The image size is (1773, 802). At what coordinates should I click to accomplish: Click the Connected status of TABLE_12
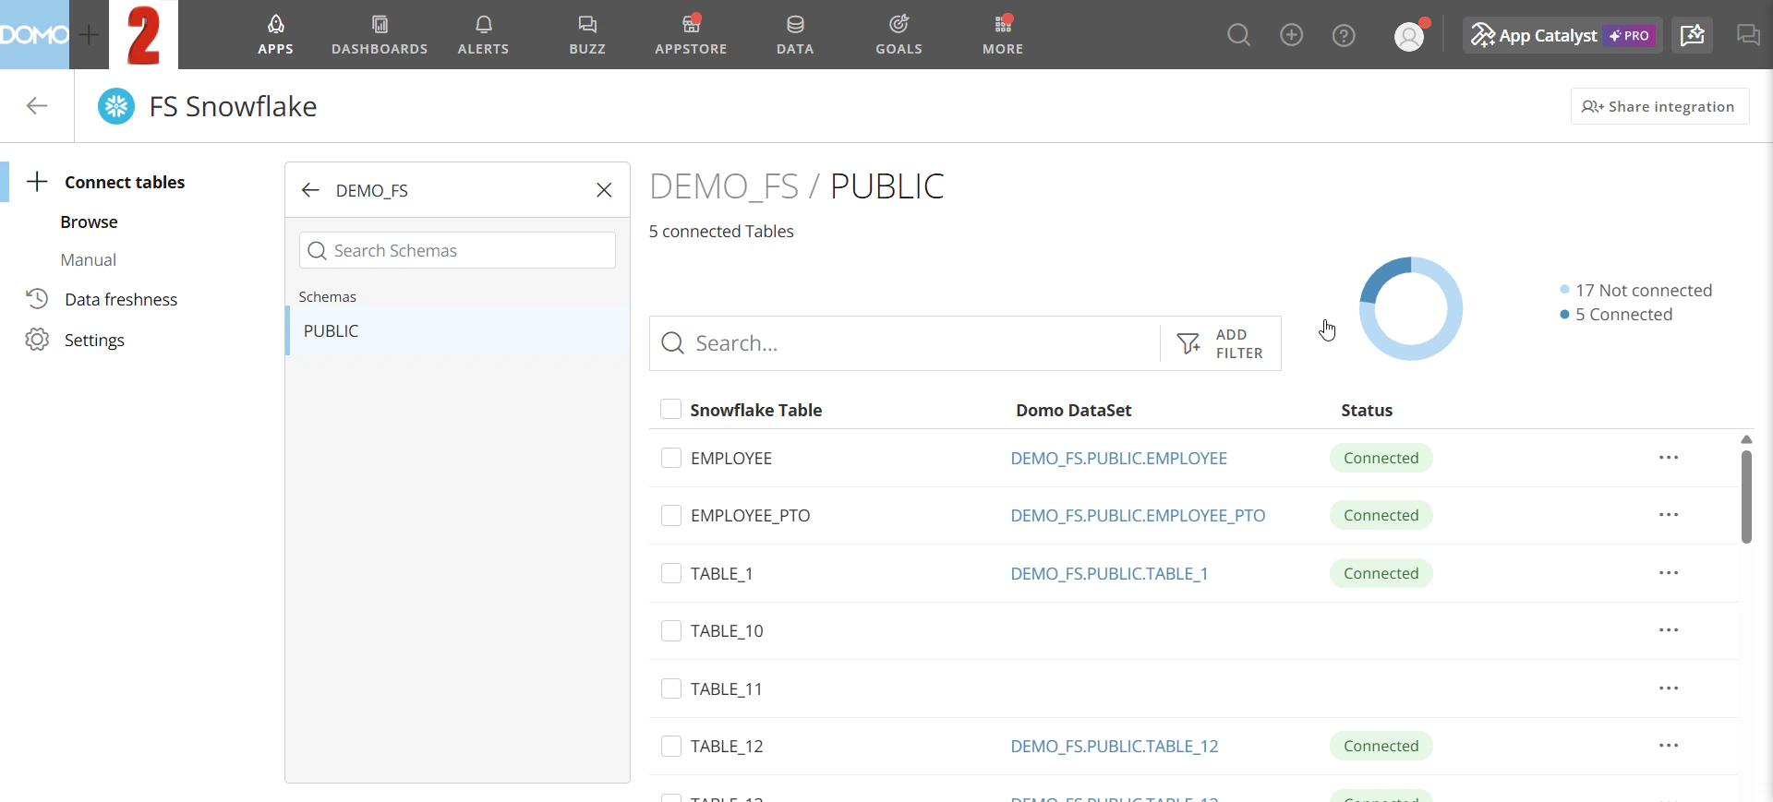1381,746
